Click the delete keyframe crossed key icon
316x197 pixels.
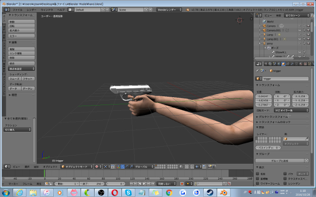coord(229,183)
